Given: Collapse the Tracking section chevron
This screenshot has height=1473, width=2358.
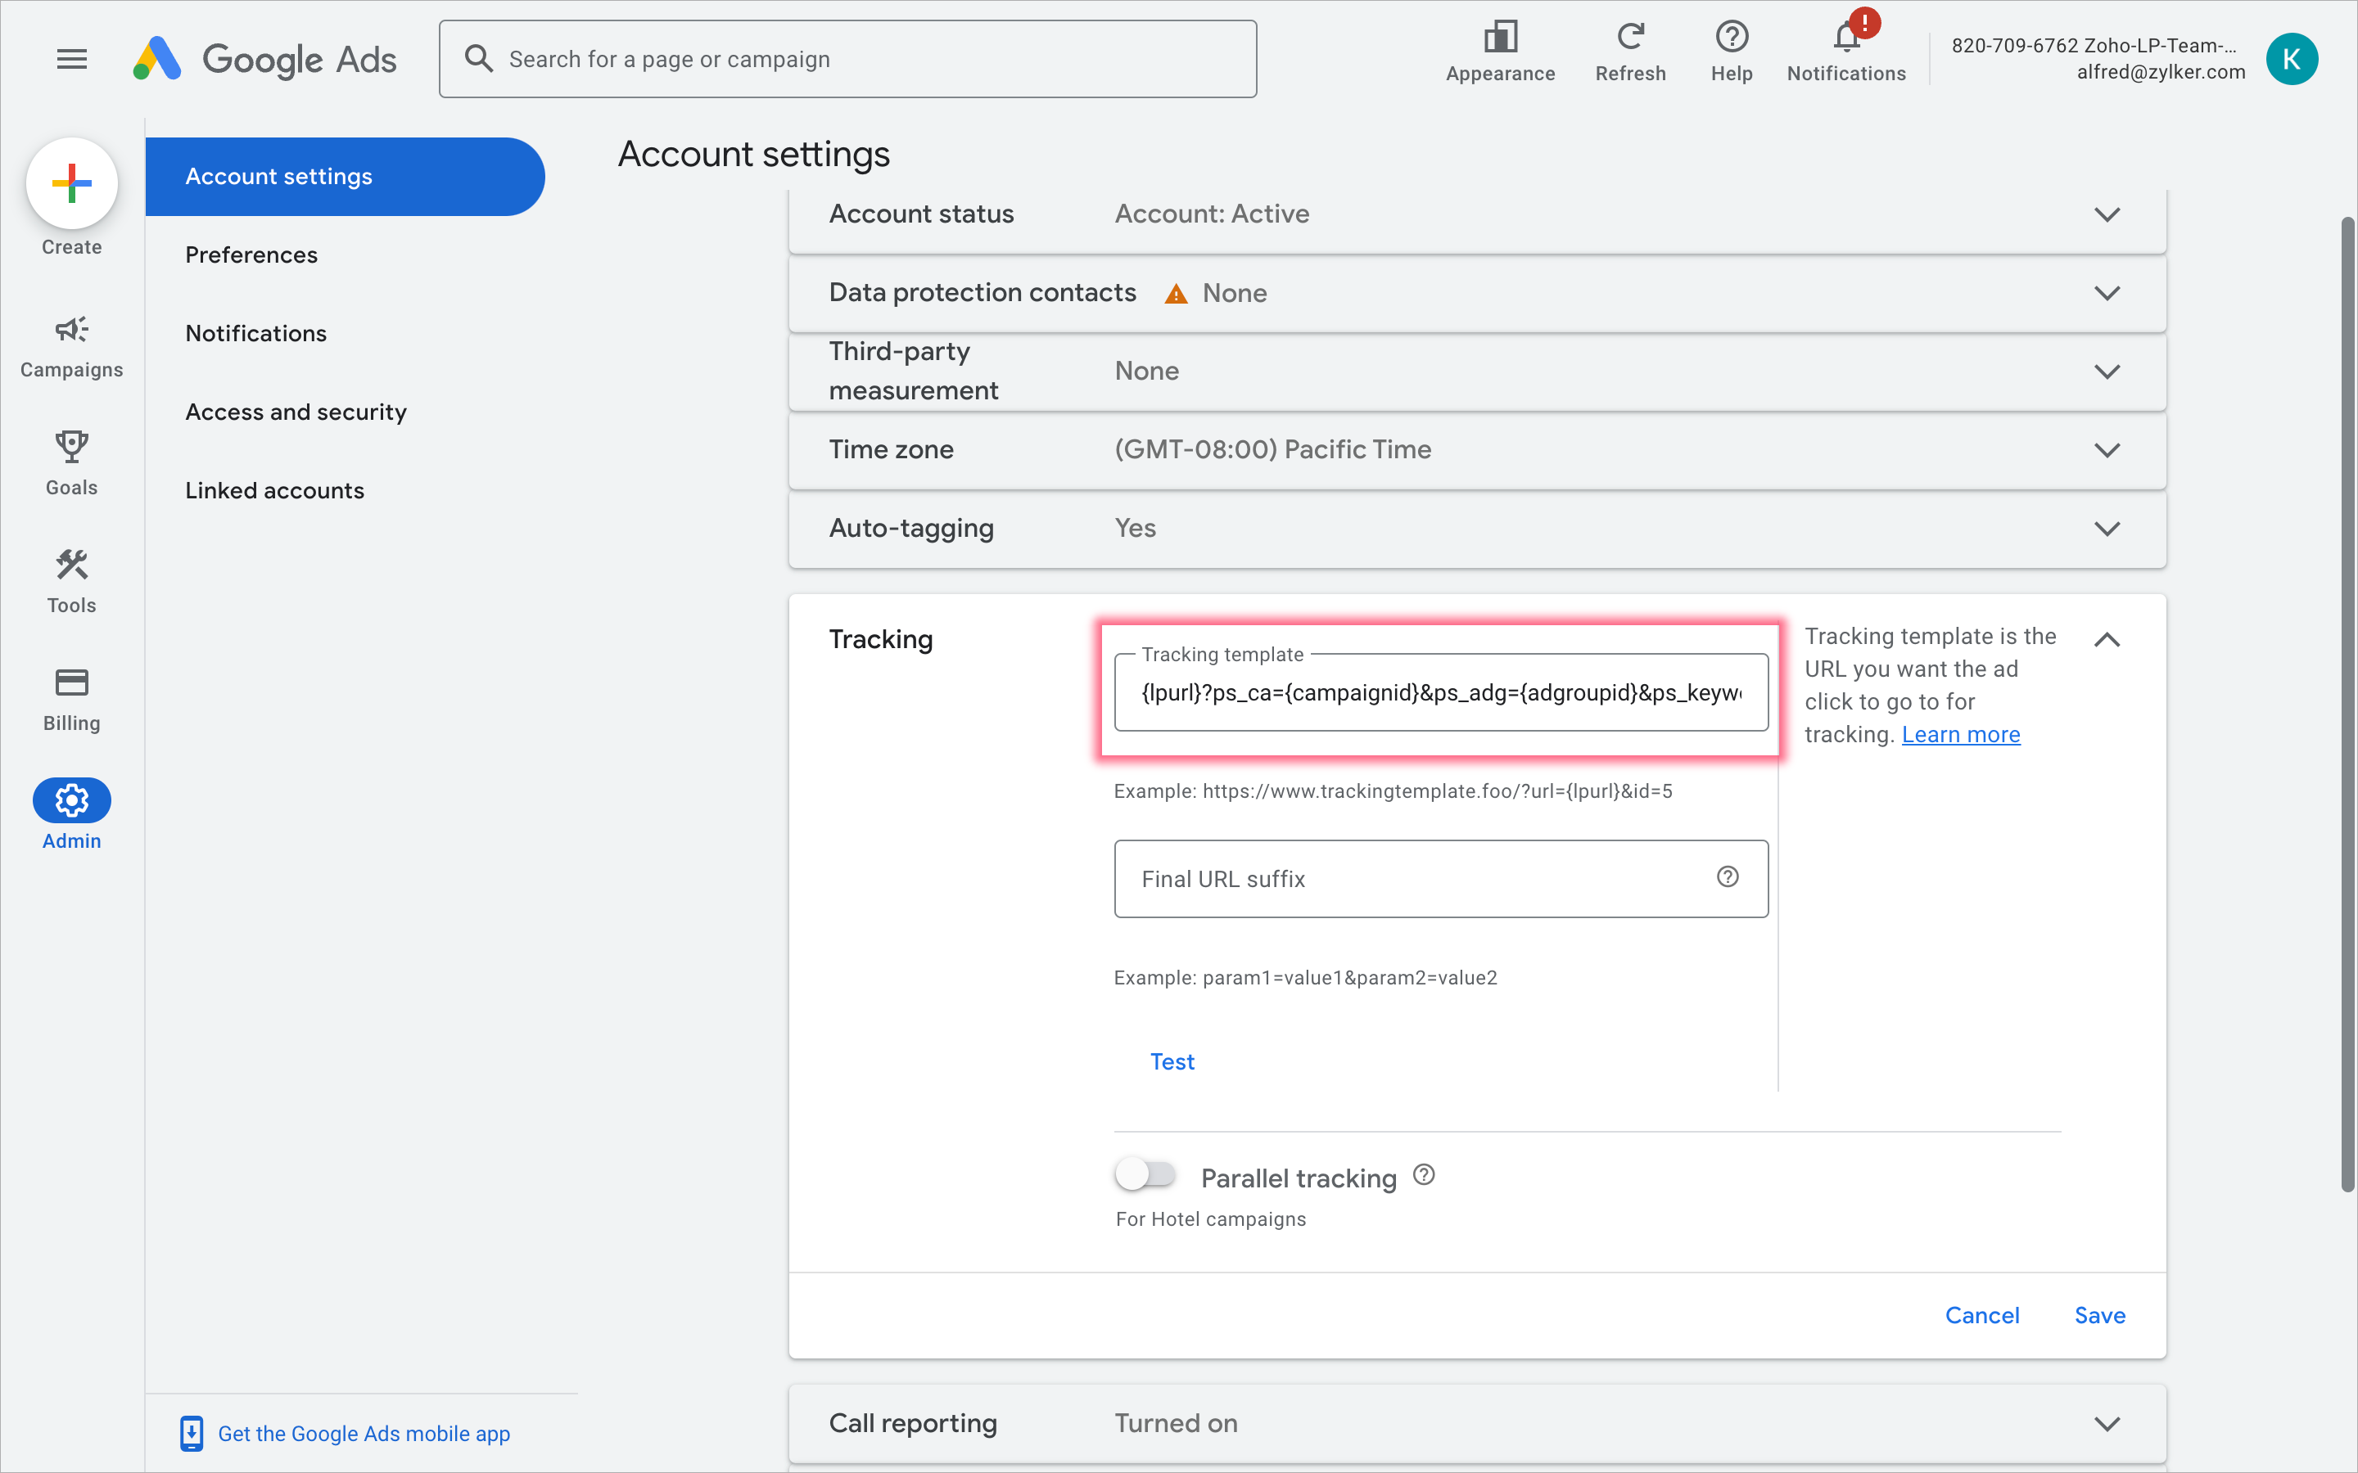Looking at the screenshot, I should 2107,640.
